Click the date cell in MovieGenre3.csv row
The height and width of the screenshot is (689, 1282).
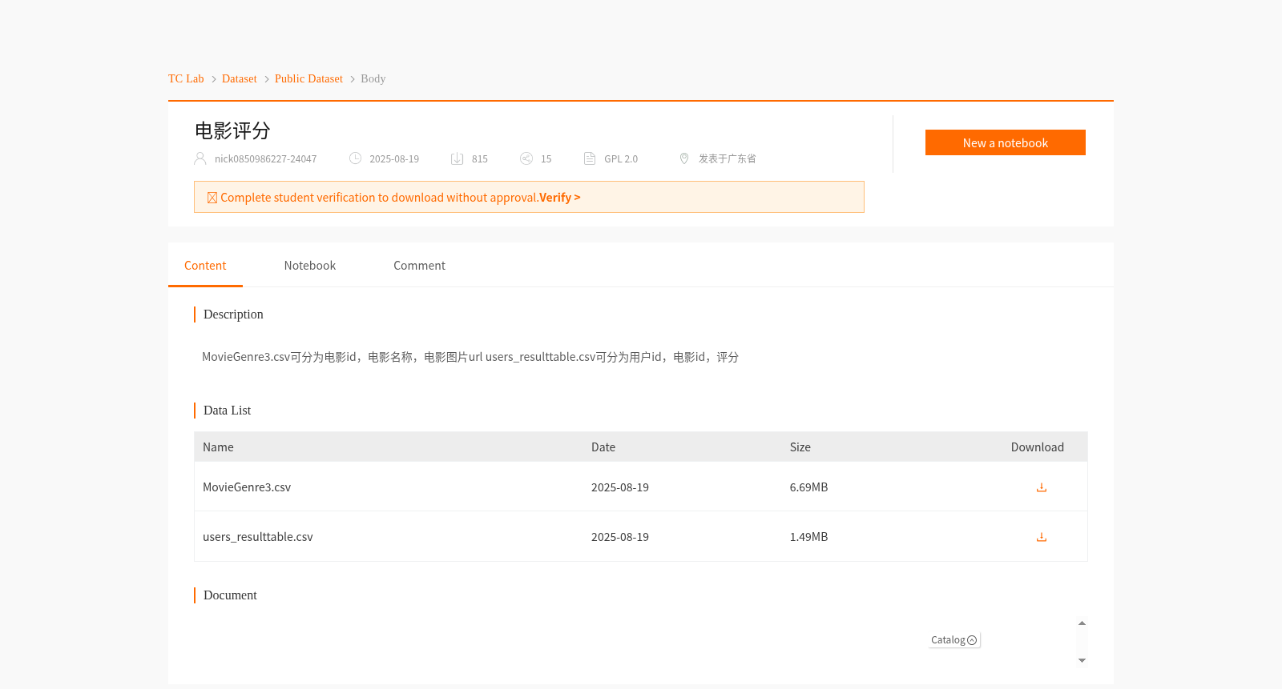pos(620,487)
